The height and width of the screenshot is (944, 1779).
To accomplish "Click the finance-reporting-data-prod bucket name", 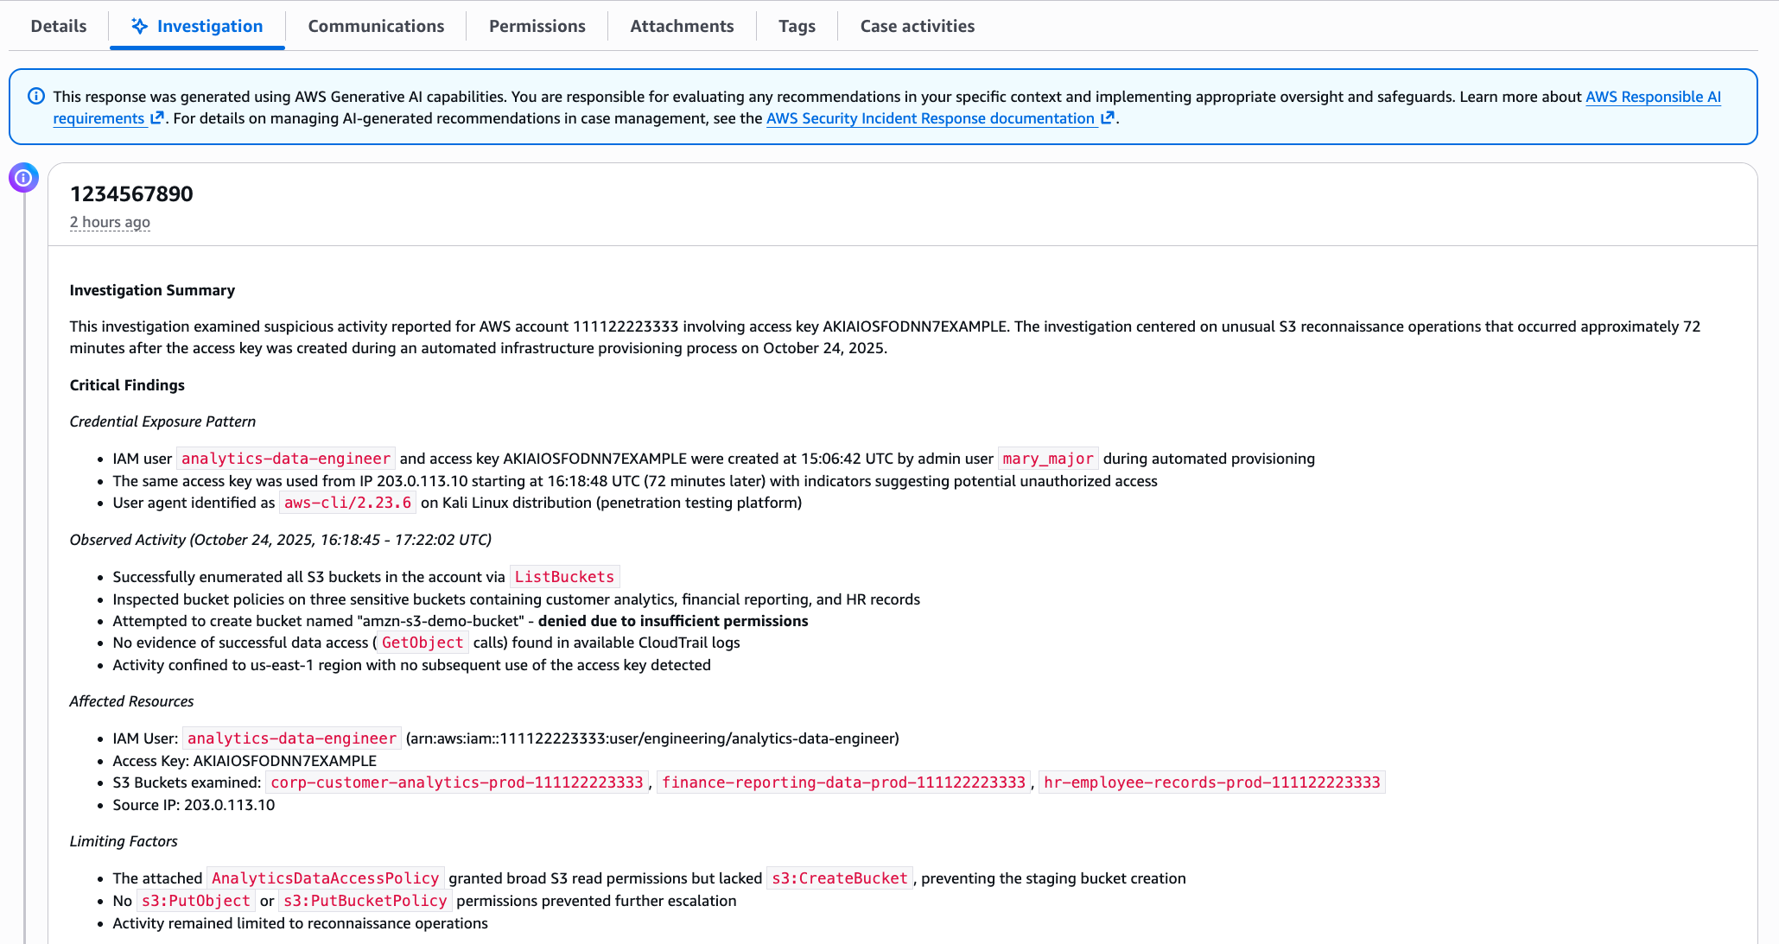I will tap(843, 782).
